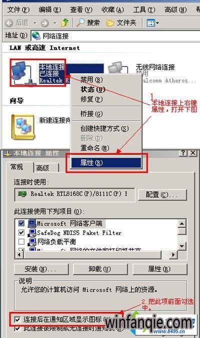Screen dimensions: 200x338
Task: Toggle the Folders pane icon
Action: click(x=110, y=23)
